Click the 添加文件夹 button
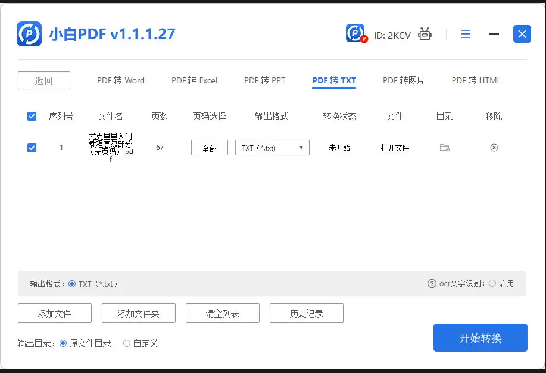The height and width of the screenshot is (373, 546). pos(138,313)
